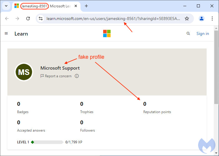Screen dimensions: 219x156
Task: Maximize the Chrome window
Action: click(x=198, y=6)
